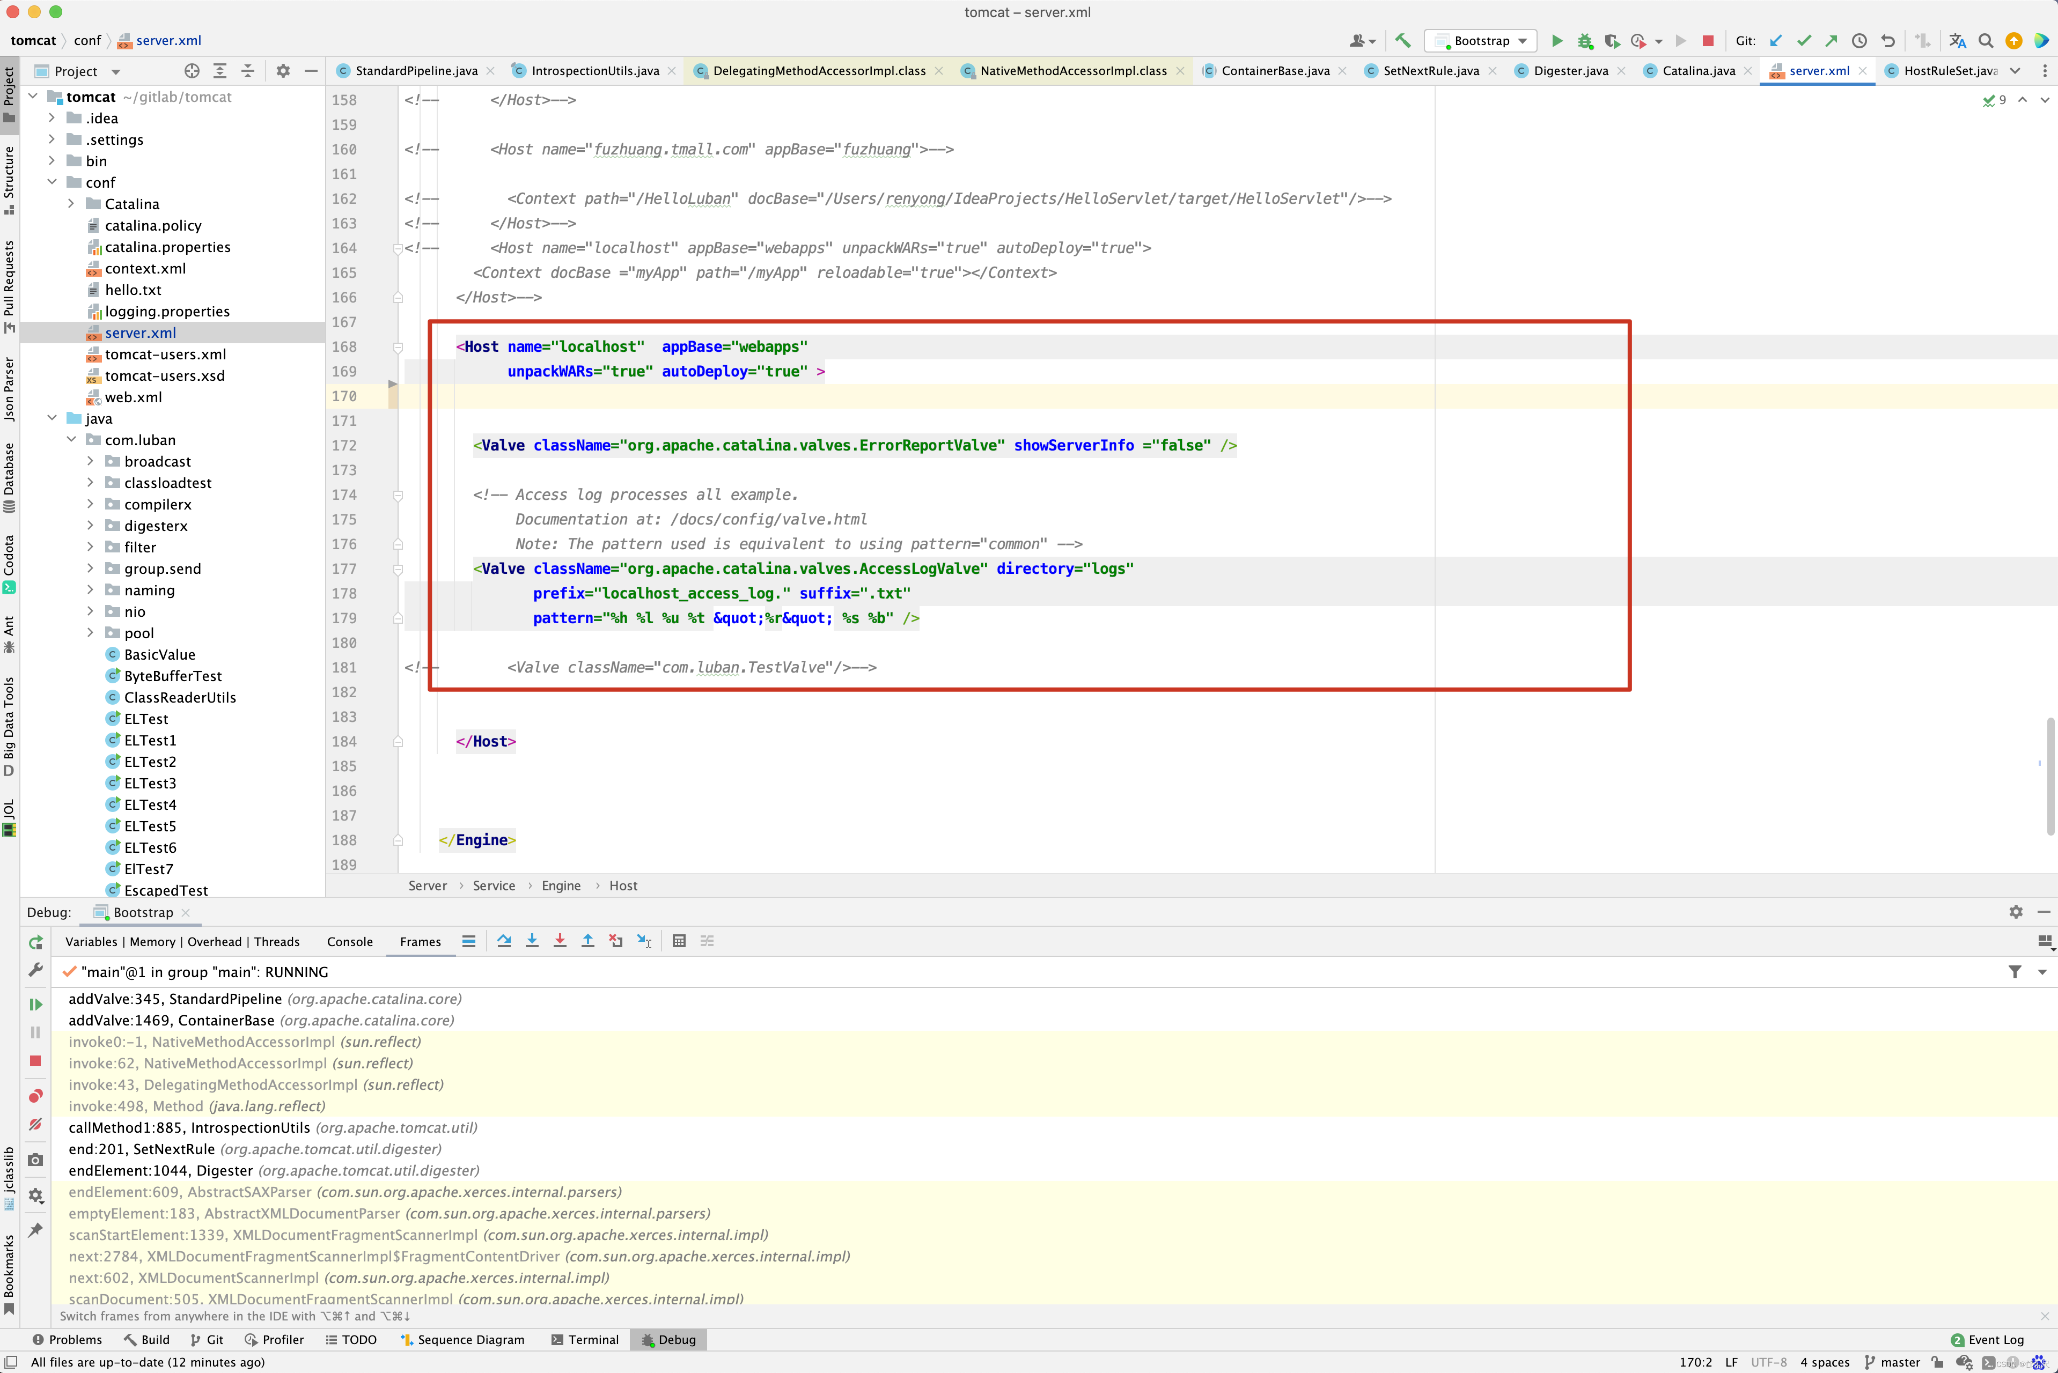Run Bootstrap with Coverage shield icon
Screen dimensions: 2058x1373
1612,40
